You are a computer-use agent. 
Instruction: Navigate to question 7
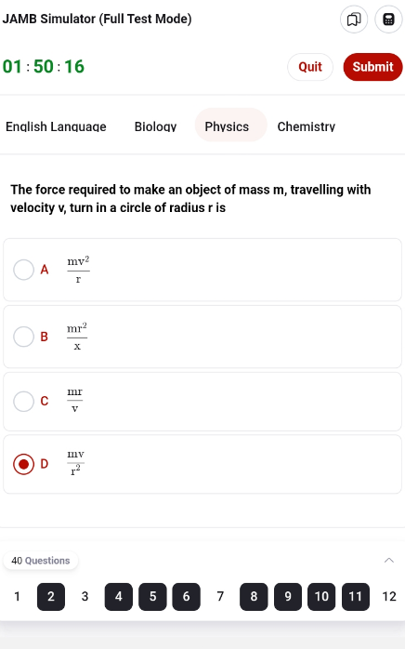[220, 596]
